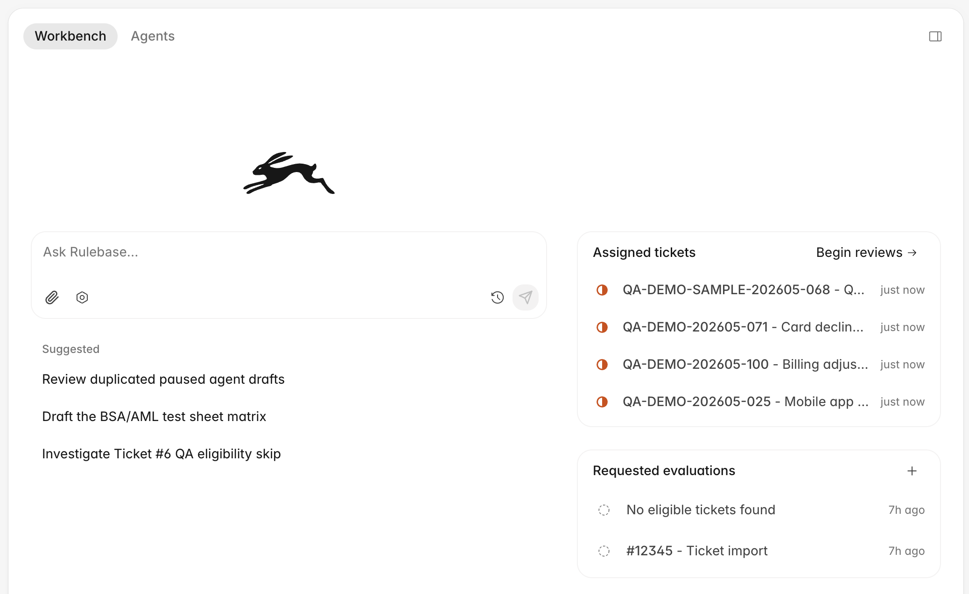Screen dimensions: 969x594
Task: Click just now on Billing adjus... row
Action: click(x=902, y=365)
